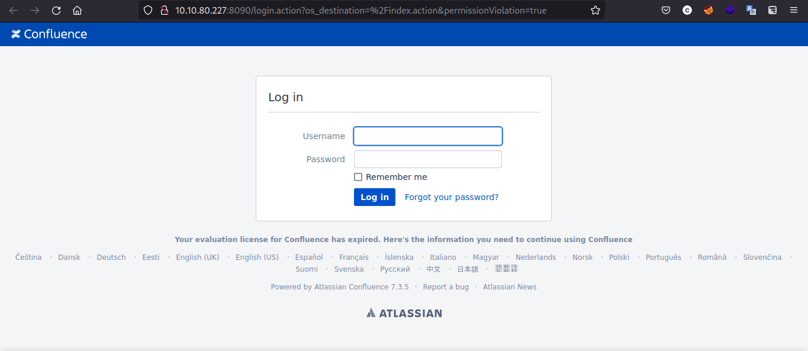
Task: Open the translate extension icon
Action: tap(751, 10)
